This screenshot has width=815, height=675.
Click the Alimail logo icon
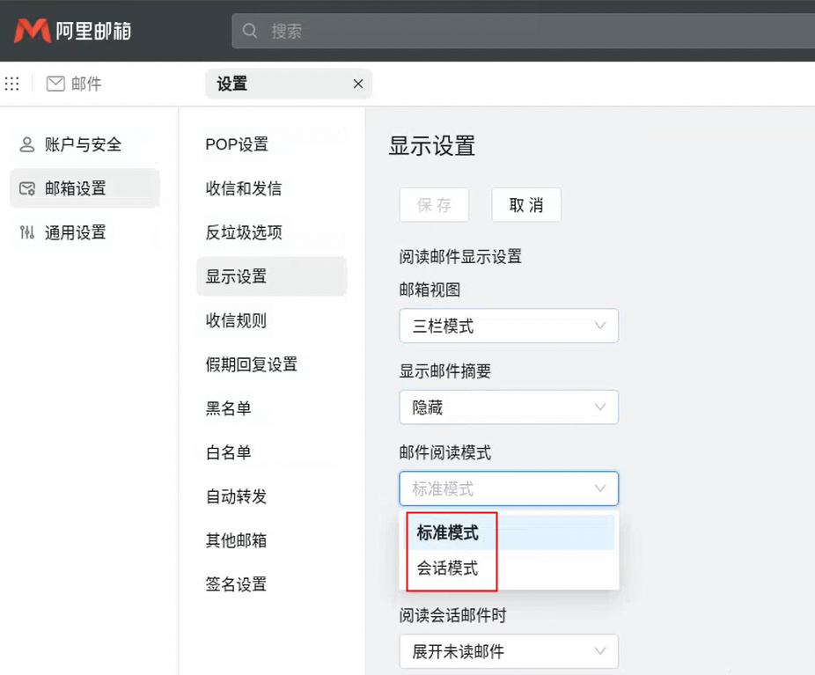pyautogui.click(x=33, y=31)
